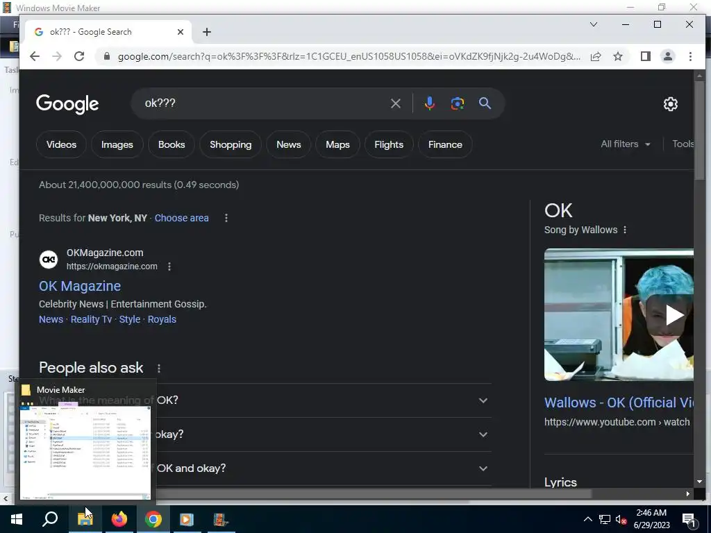Open the Style sitelink
This screenshot has height=533, width=711.
pos(130,319)
